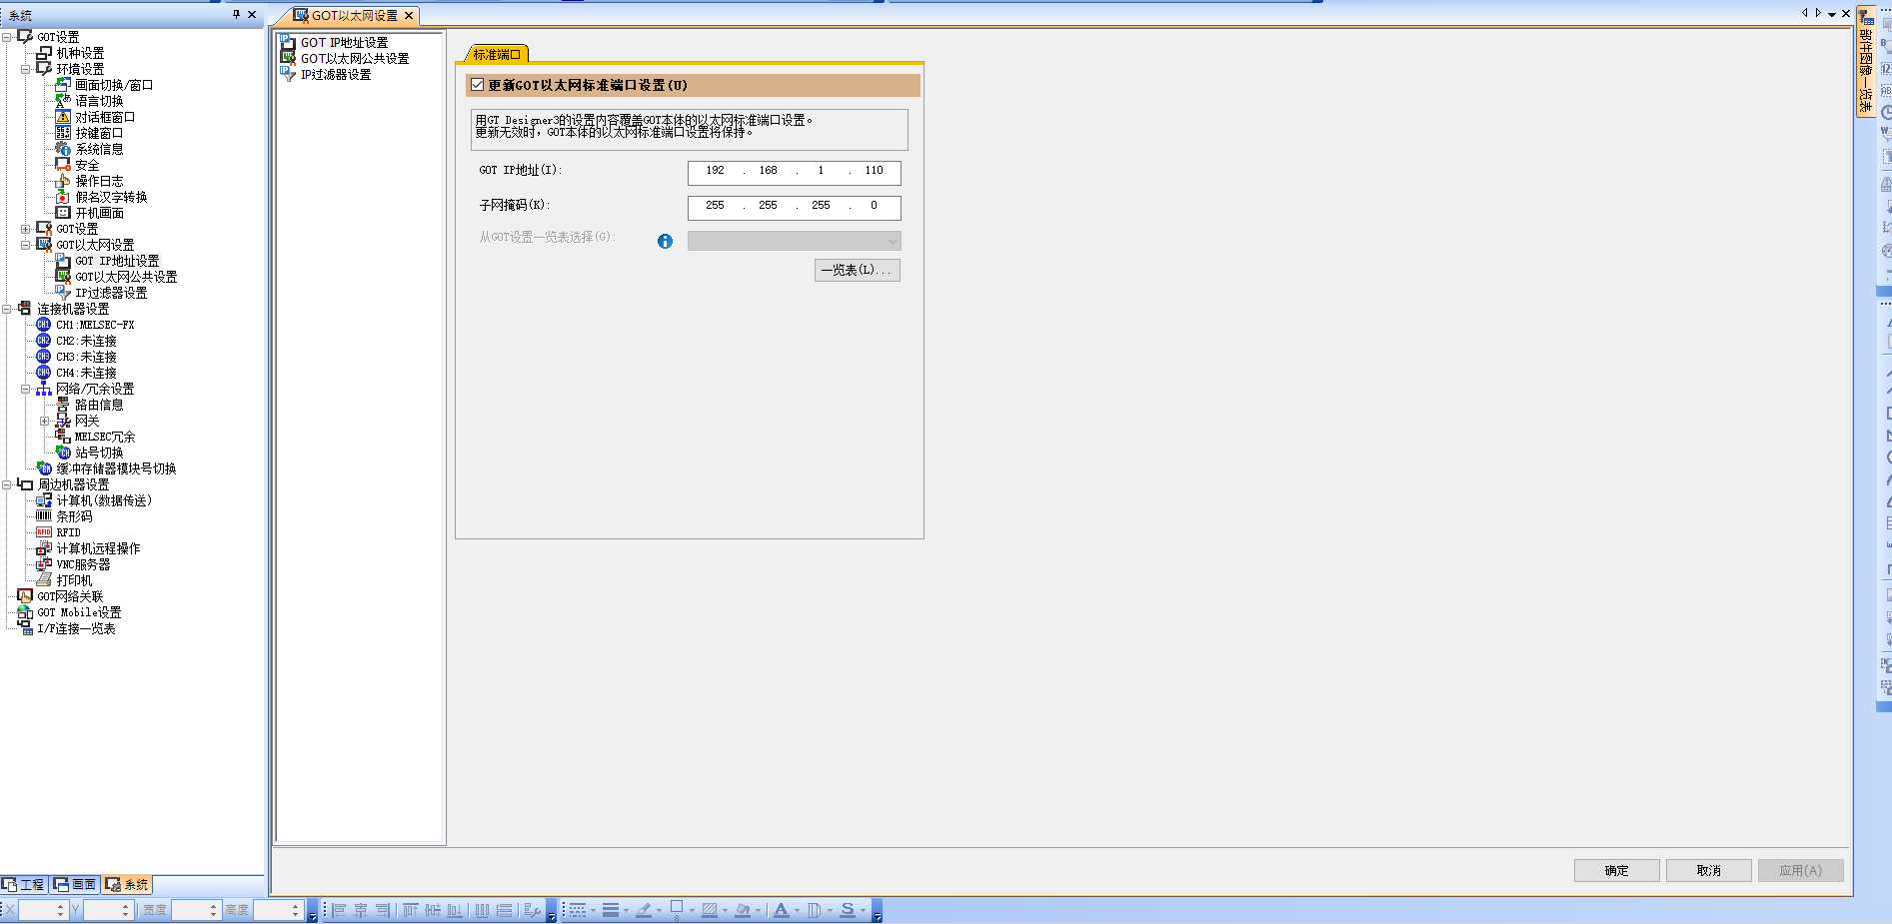Click the blue info icon beside the GOT list selection
Viewport: 1892px width, 924px height.
click(665, 242)
